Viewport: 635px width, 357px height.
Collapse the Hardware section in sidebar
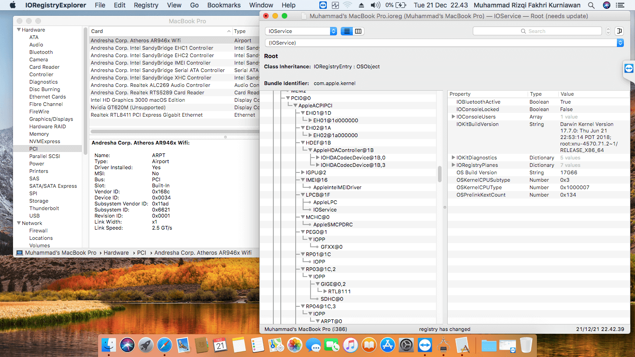click(19, 30)
